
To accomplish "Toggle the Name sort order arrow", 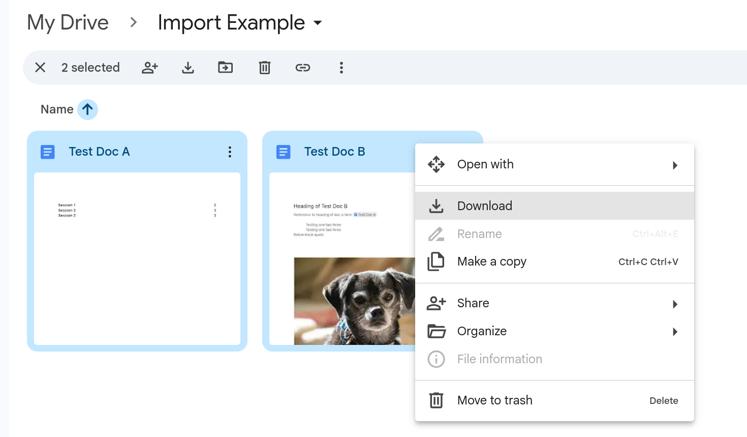I will (x=87, y=109).
